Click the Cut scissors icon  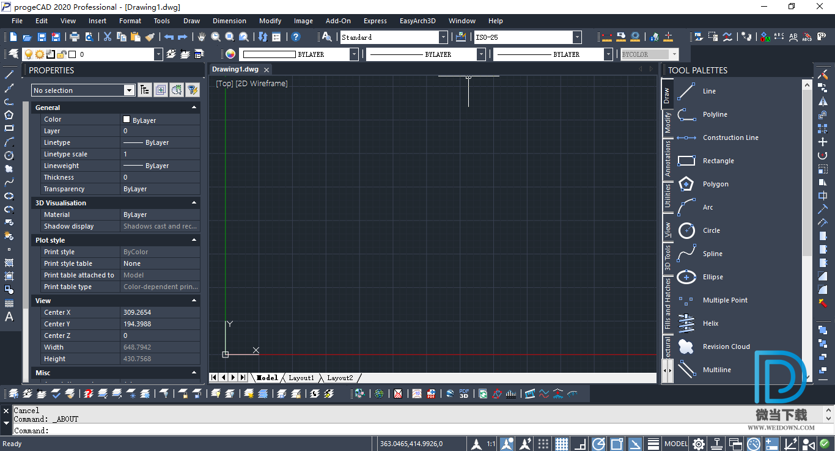(108, 37)
